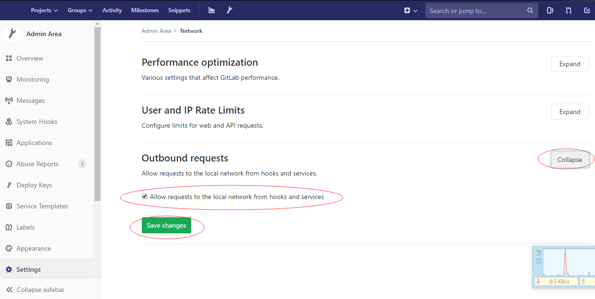The width and height of the screenshot is (595, 299).
Task: Open the instance statistics chart icon
Action: pos(212,10)
